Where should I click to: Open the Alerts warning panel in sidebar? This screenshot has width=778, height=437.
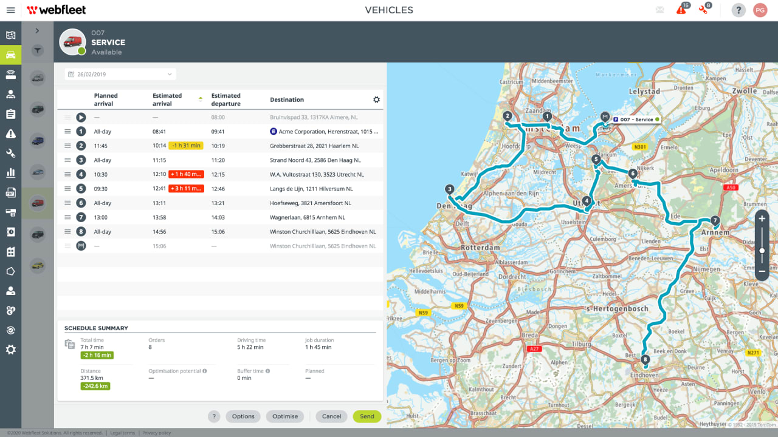10,133
